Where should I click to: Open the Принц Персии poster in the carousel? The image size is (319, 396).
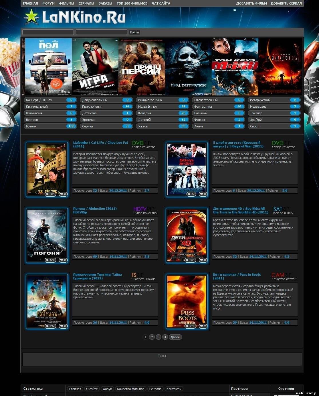(142, 67)
